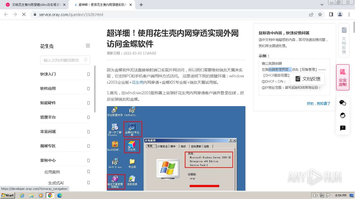Click the Windows 2003 desktop screenshot image

[x=176, y=148]
